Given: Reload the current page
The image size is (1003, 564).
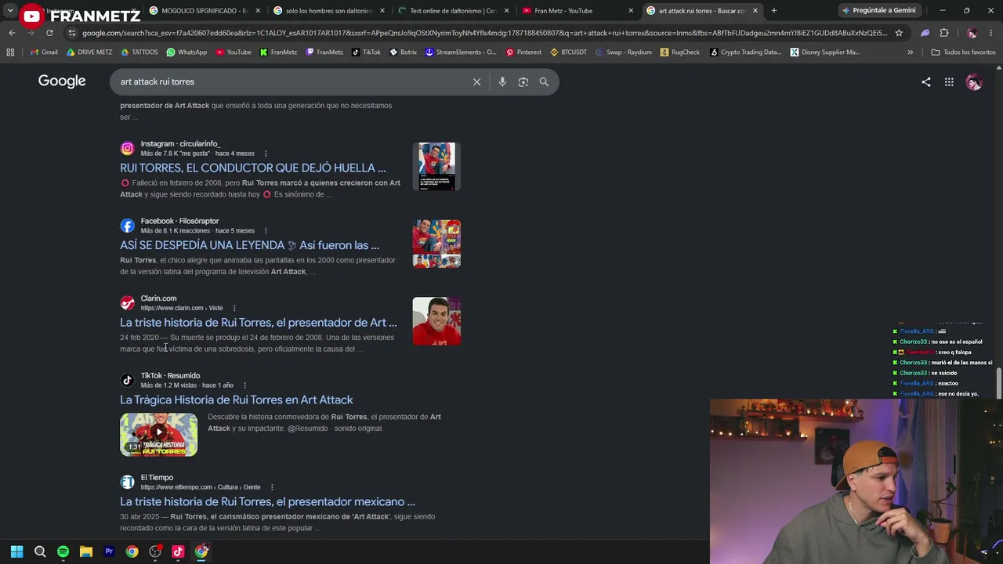Looking at the screenshot, I should tap(49, 33).
